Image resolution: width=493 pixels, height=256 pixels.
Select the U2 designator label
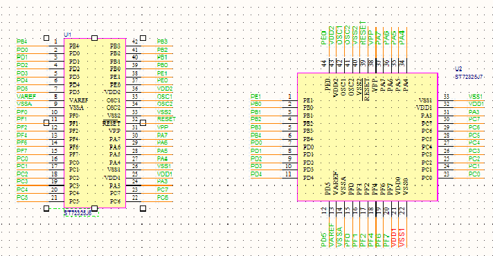pyautogui.click(x=458, y=68)
